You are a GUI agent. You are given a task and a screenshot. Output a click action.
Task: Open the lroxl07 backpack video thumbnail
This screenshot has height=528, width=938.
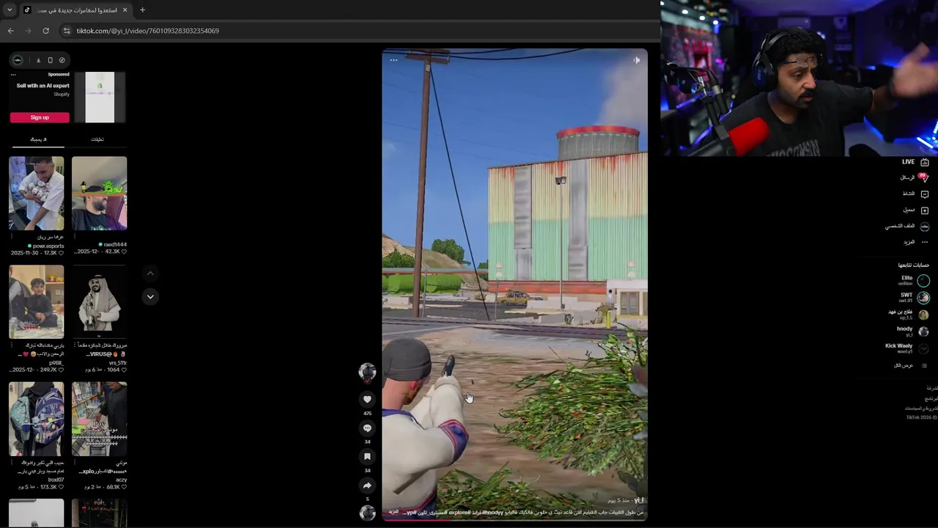pyautogui.click(x=37, y=419)
